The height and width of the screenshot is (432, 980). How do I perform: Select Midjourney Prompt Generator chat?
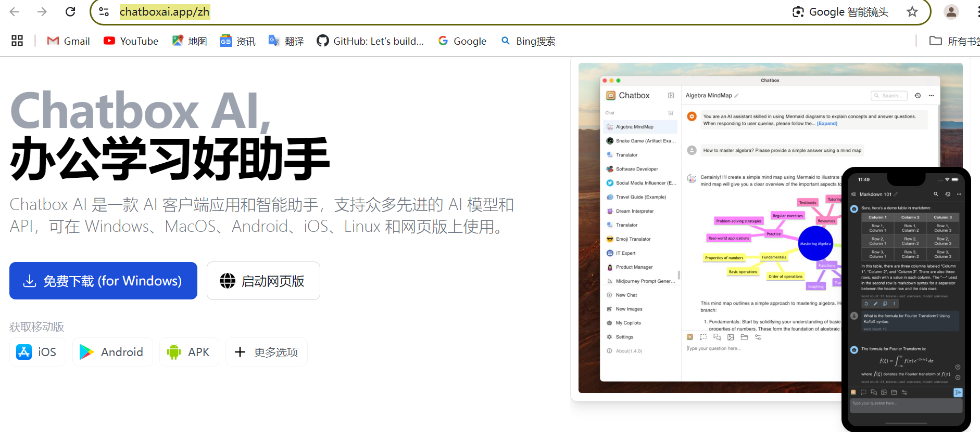(640, 281)
